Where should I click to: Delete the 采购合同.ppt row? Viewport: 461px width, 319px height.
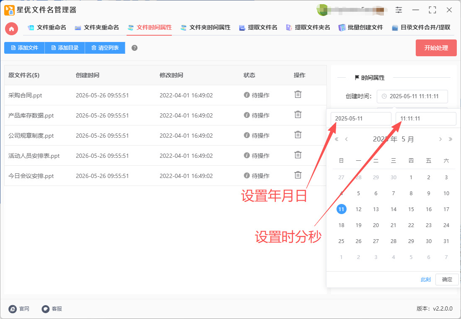(x=298, y=94)
